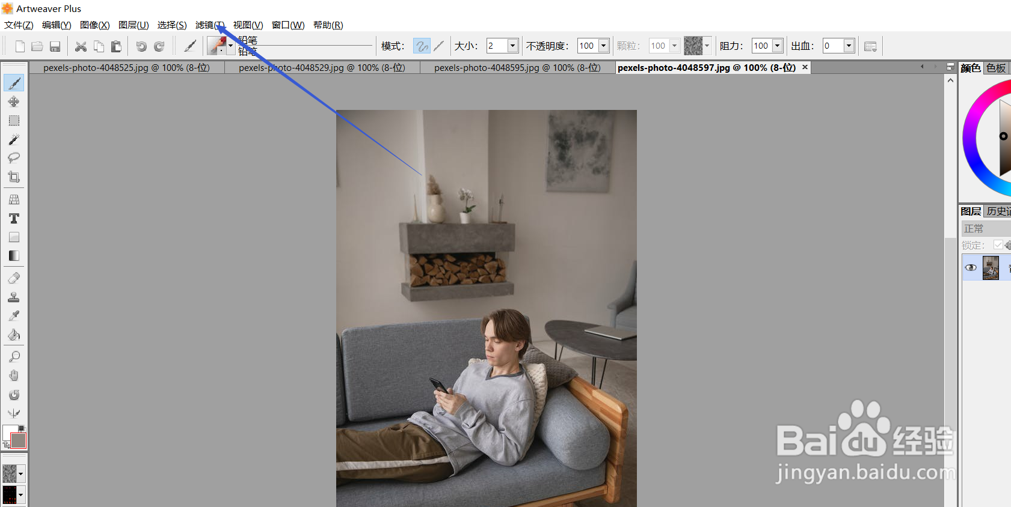Switch to pexels-photo-4048529.jpg tab
The width and height of the screenshot is (1011, 507).
pos(322,68)
